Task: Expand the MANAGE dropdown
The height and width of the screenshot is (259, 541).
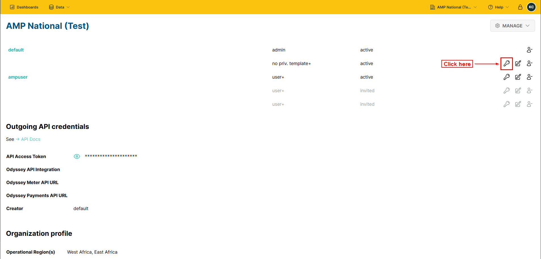Action: pyautogui.click(x=512, y=26)
